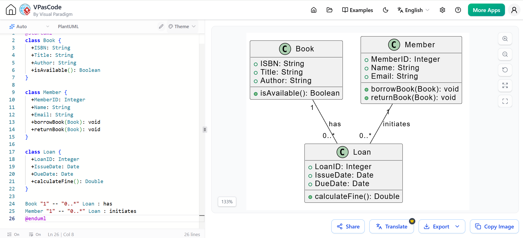Click the 133% zoom level indicator
Image resolution: width=523 pixels, height=238 pixels.
coord(227,202)
